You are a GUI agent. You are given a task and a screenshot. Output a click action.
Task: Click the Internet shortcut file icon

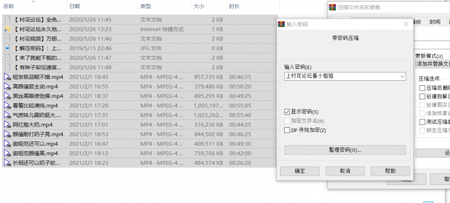point(7,29)
